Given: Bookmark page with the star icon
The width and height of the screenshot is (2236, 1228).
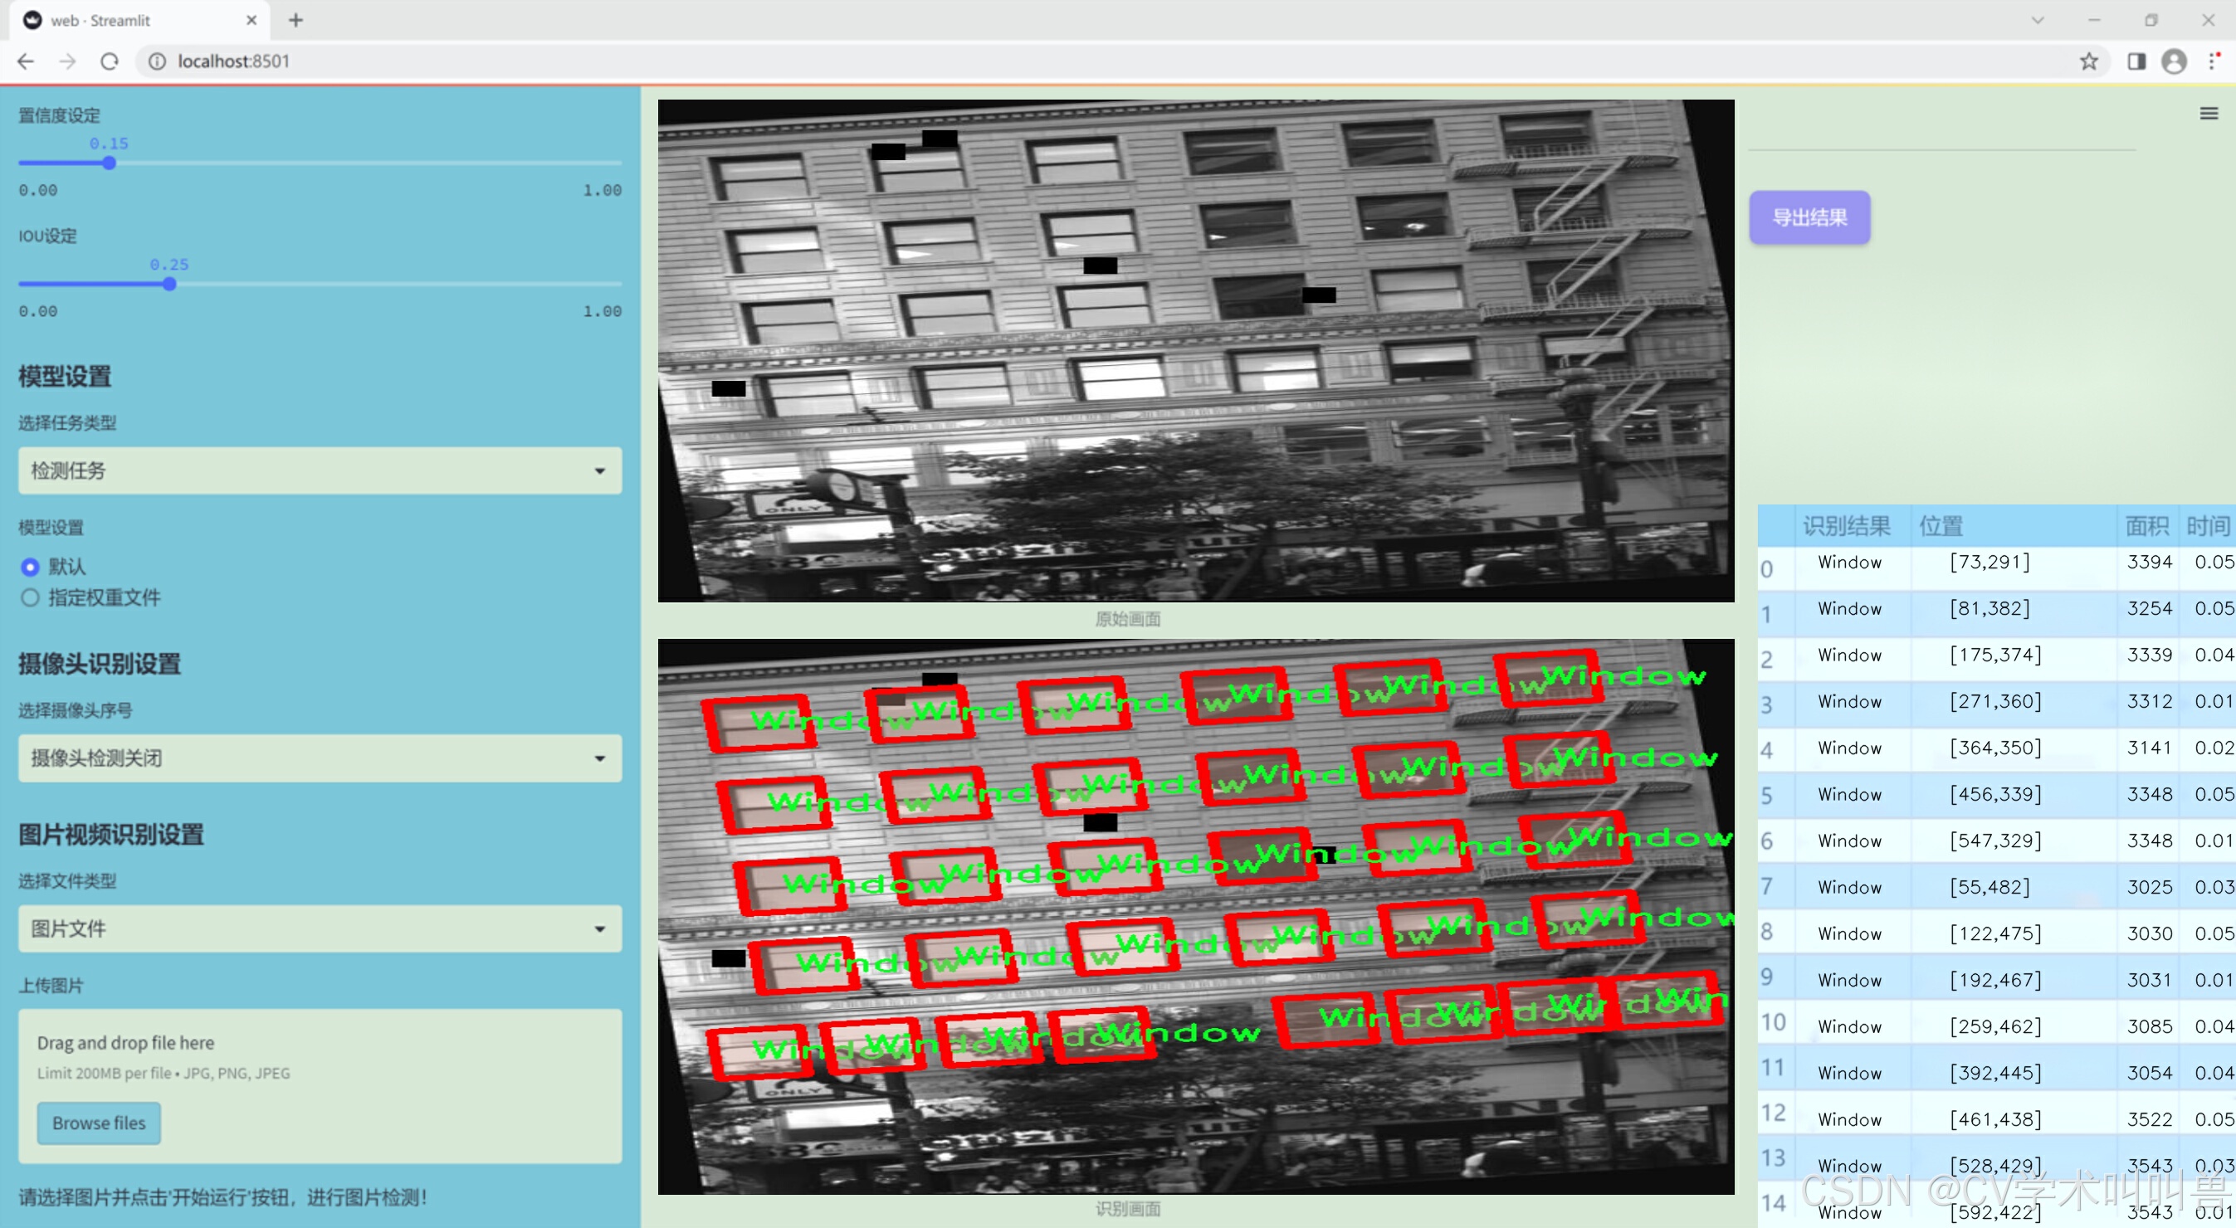Looking at the screenshot, I should (x=2088, y=61).
